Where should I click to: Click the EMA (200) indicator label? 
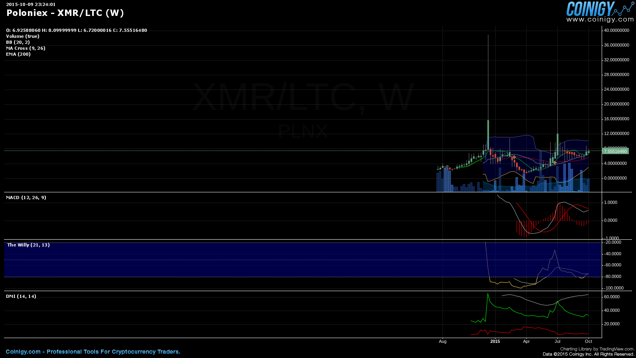tap(18, 54)
